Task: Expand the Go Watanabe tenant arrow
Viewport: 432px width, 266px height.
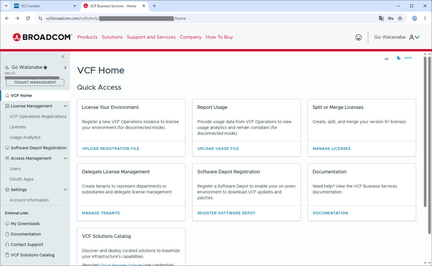Action: coord(65,67)
